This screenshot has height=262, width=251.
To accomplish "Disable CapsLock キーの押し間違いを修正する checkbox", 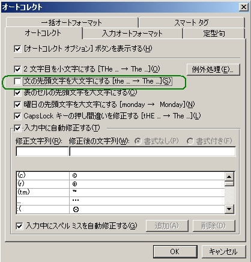I will 17,116.
